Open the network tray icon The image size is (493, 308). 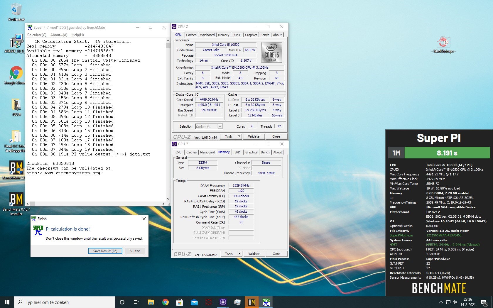pos(448,302)
